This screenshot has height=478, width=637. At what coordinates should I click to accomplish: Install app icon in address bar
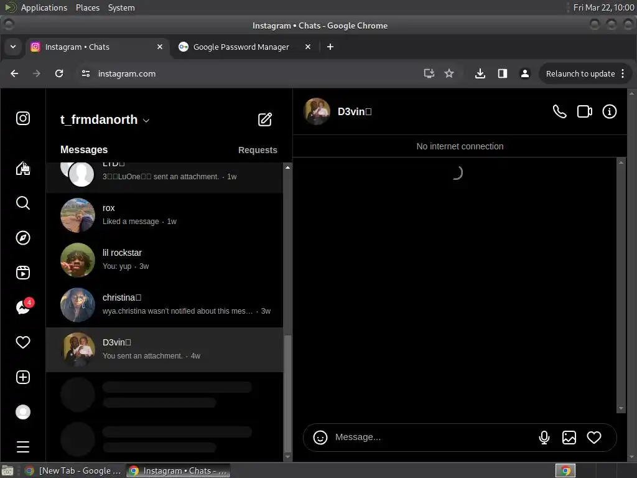(429, 73)
